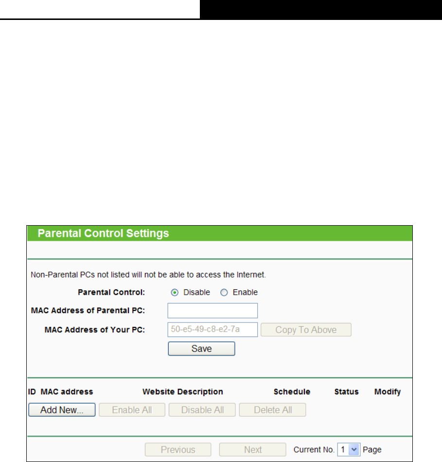Click the Parental Control Settings title

pyautogui.click(x=103, y=233)
